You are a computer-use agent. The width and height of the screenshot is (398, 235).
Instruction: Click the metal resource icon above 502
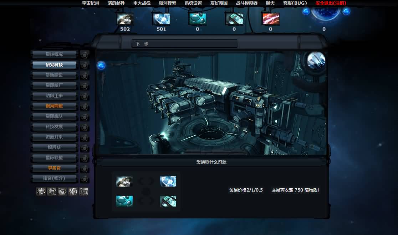pos(125,19)
